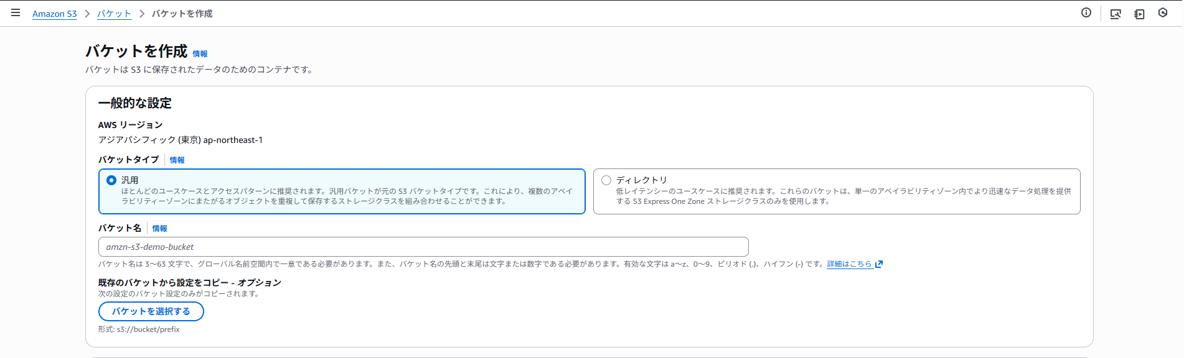
Task: Click the 汎用 option description text
Action: (346, 196)
